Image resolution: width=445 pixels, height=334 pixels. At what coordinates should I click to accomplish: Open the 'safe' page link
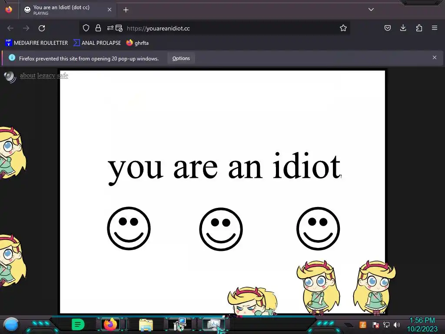coord(63,75)
